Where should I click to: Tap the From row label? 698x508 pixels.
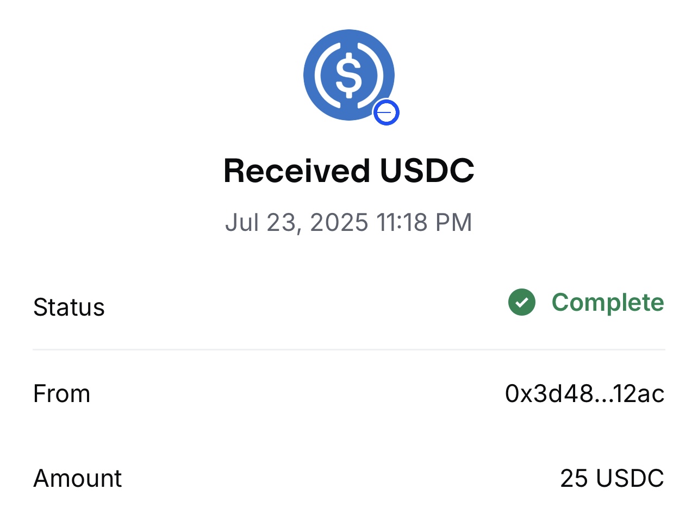pos(61,393)
